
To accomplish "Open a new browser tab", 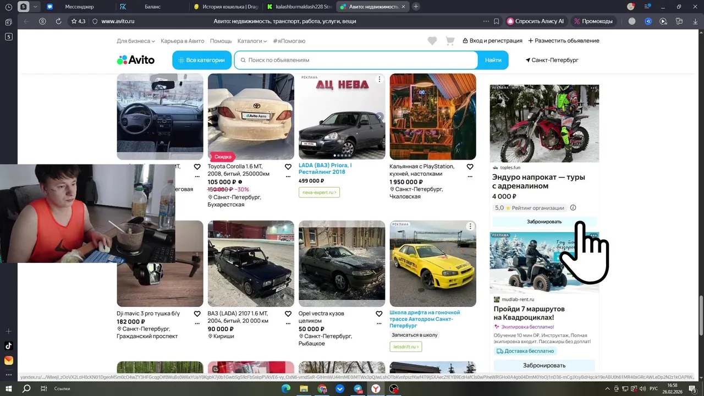I will pyautogui.click(x=416, y=7).
